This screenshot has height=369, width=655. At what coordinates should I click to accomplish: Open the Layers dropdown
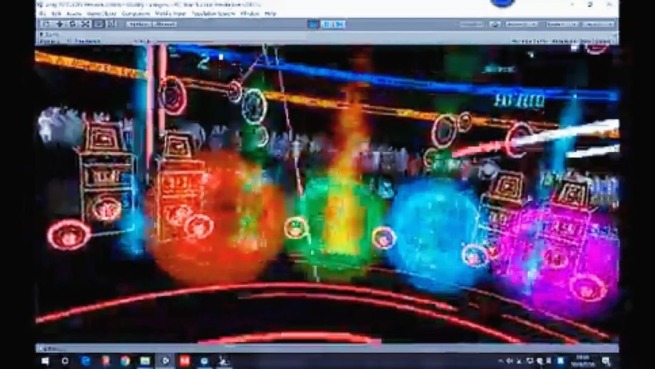561,24
